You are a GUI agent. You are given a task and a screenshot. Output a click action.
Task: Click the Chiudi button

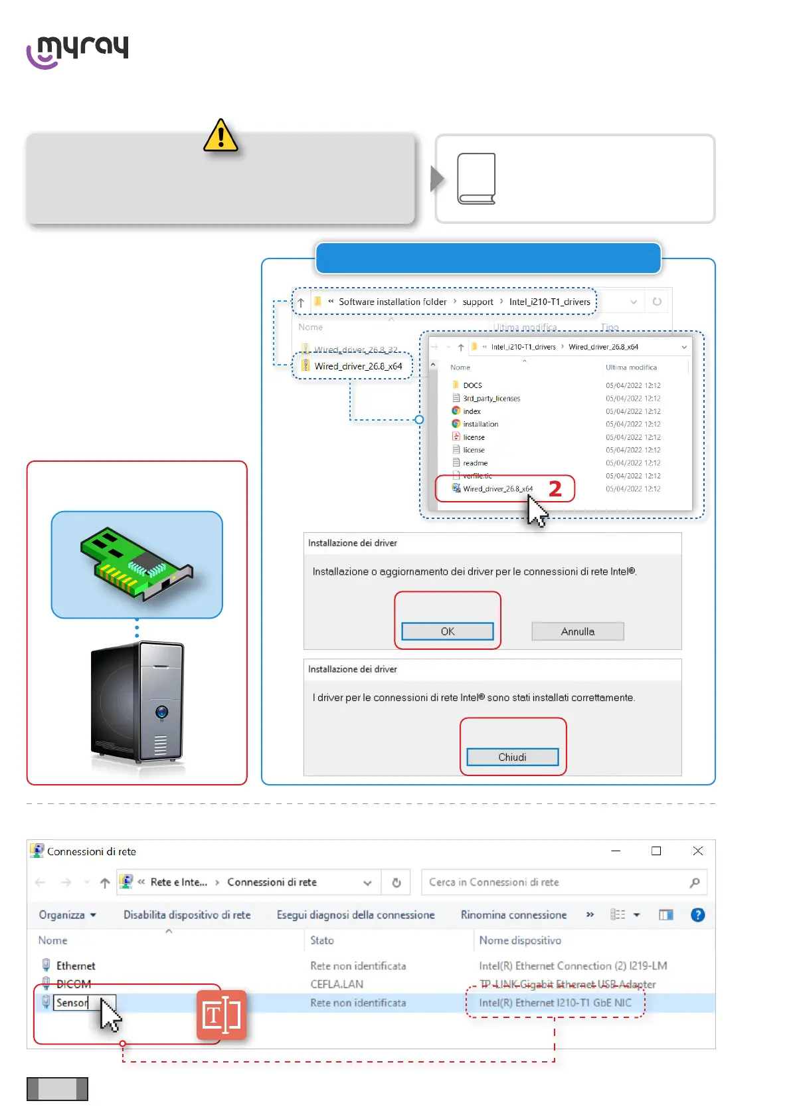[512, 757]
